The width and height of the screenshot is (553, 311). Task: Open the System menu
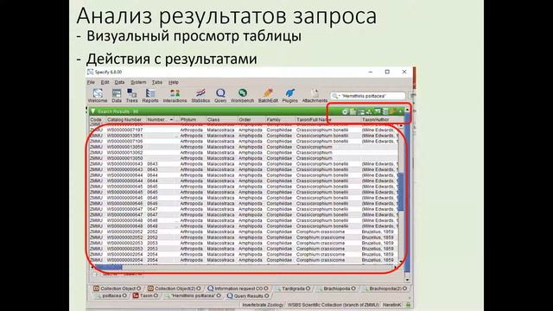[138, 82]
